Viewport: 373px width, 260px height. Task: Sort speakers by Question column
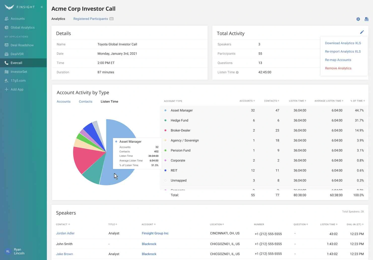pos(301,225)
